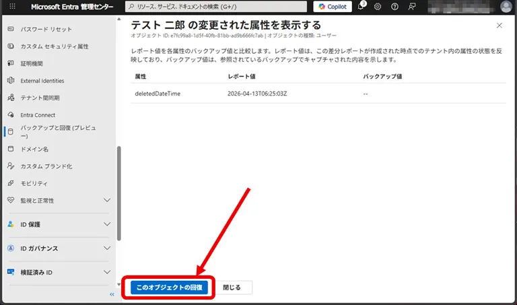Image resolution: width=517 pixels, height=305 pixels.
Task: Open settings gear icon
Action: (378, 7)
